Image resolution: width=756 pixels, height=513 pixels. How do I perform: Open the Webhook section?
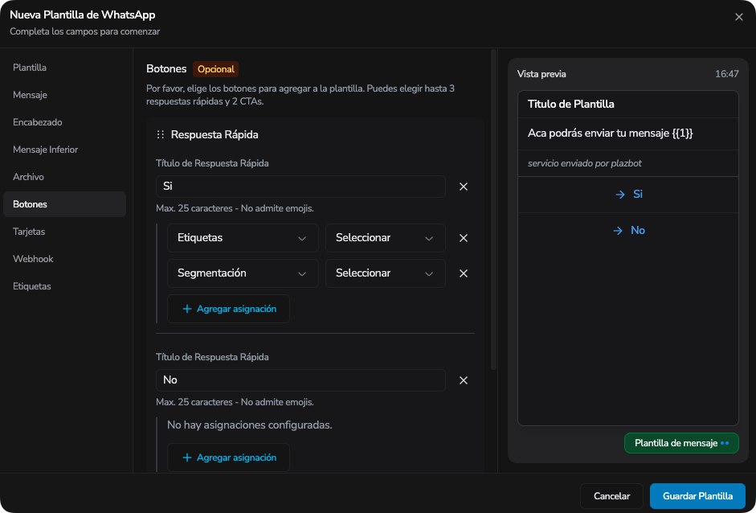coord(64,259)
